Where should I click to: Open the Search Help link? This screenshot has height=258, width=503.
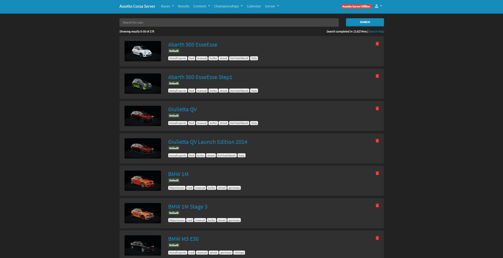pyautogui.click(x=376, y=31)
